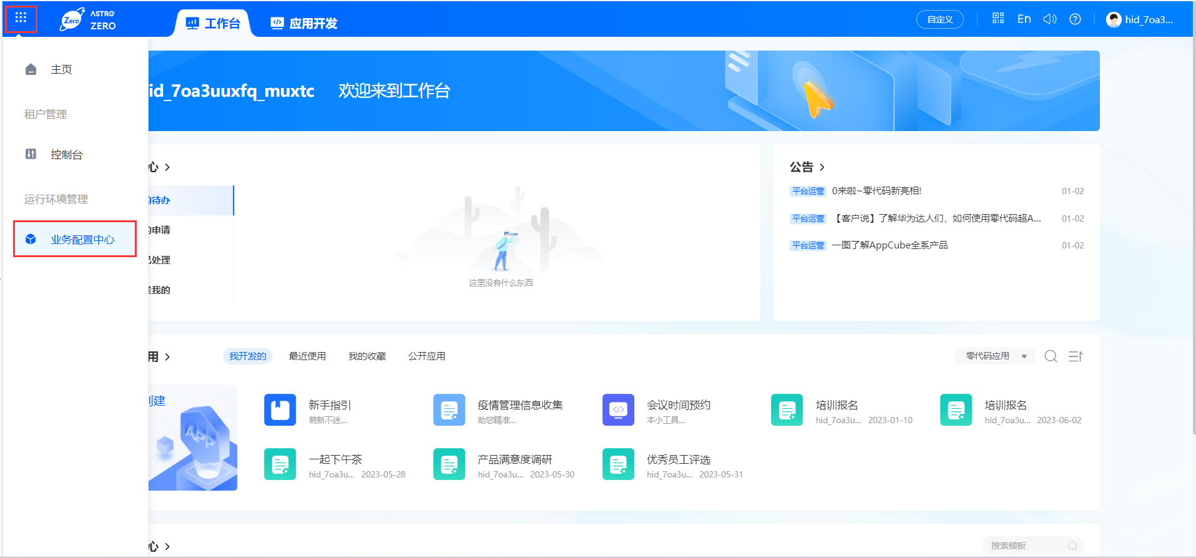Screen dimensions: 1196x558
Task: Select the 最近使用 filter tab
Action: coord(307,356)
